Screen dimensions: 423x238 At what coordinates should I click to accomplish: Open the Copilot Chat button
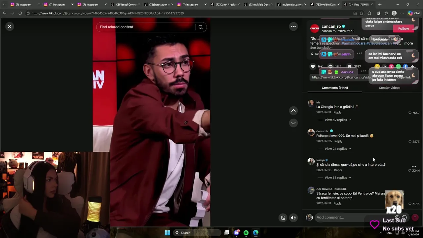tap(413, 13)
